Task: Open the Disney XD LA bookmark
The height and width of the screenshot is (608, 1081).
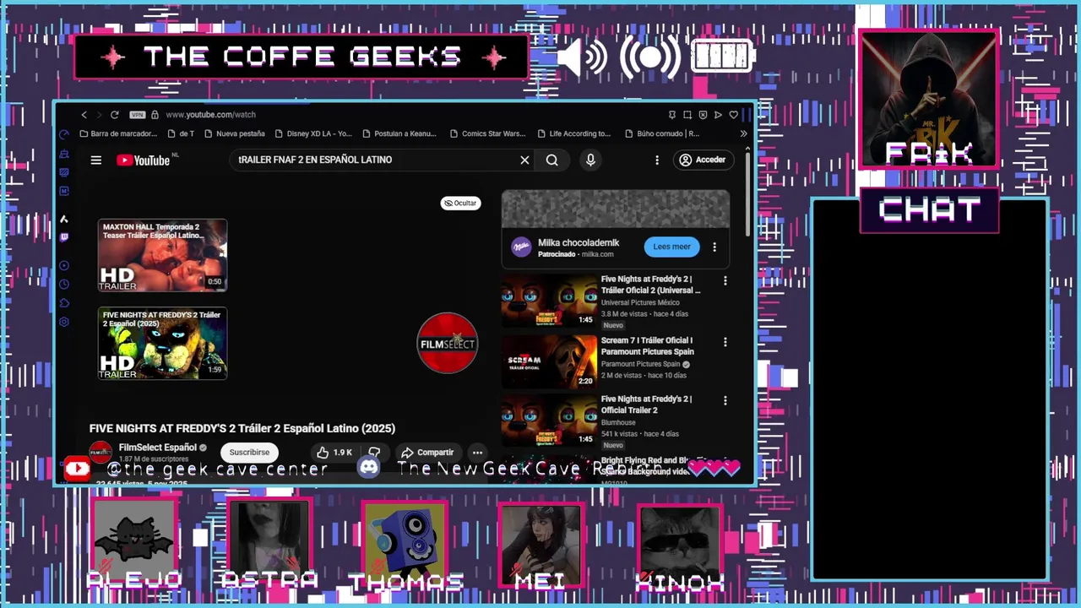Action: 312,133
